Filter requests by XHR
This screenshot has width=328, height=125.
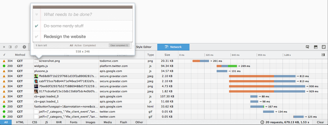tap(59, 122)
